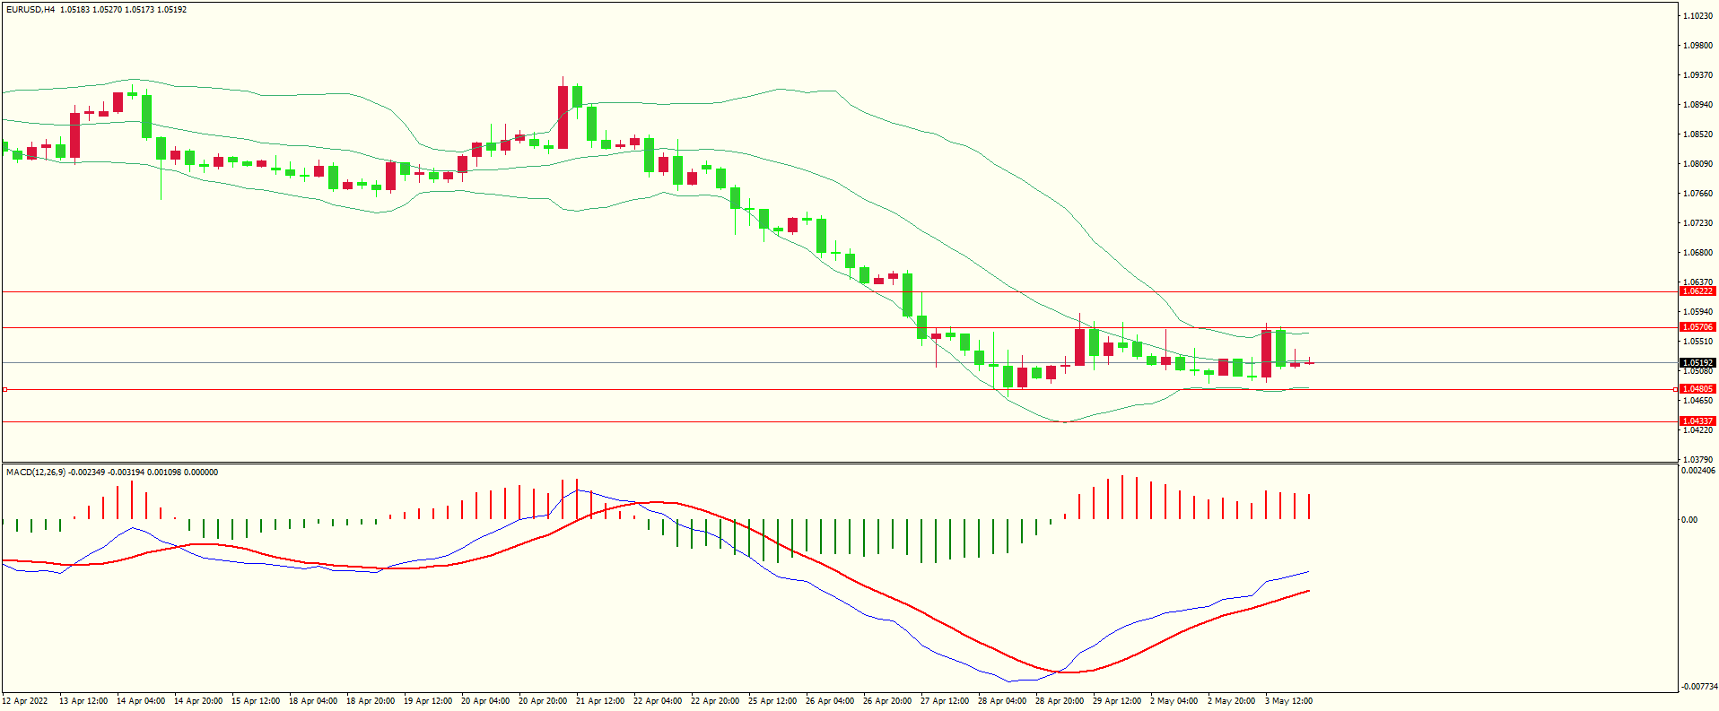Select the red 1.04805 price tag
Viewport: 1719px width, 711px height.
pos(1697,389)
